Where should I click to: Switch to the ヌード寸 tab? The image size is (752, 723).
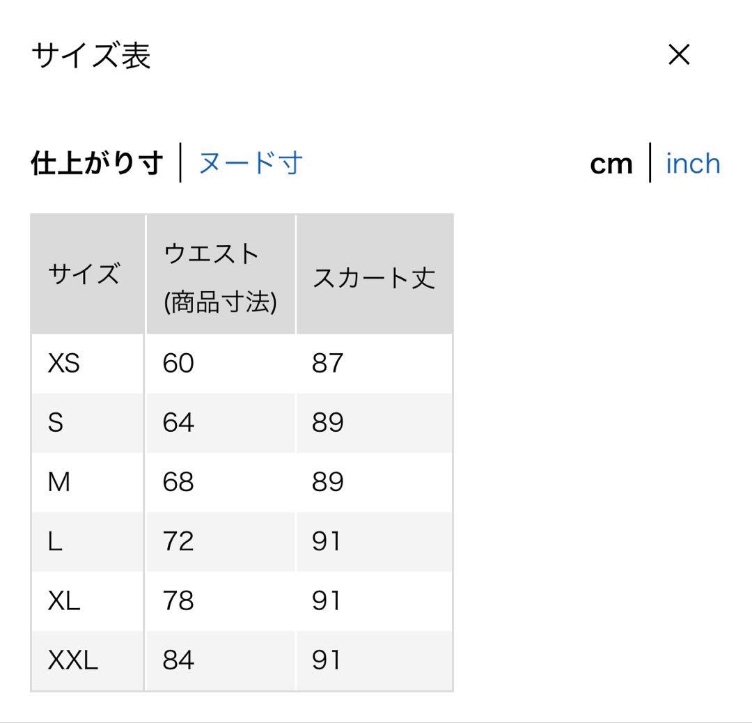[251, 163]
